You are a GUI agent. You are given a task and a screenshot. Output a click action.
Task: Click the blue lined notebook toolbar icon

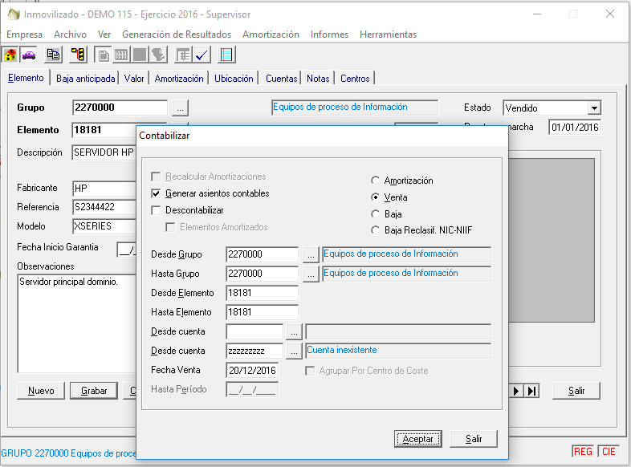pos(226,55)
